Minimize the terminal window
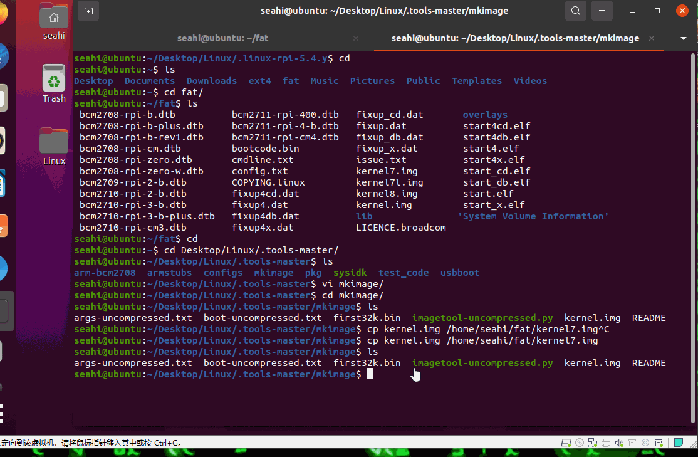The height and width of the screenshot is (457, 698). (x=632, y=11)
